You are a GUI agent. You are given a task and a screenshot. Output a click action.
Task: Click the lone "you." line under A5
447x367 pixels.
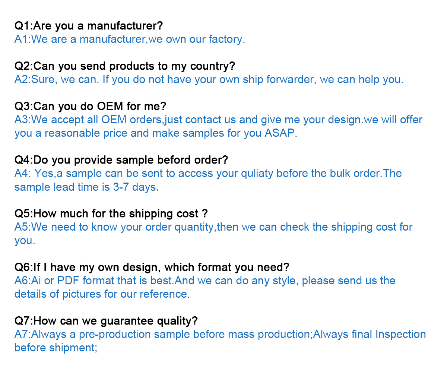25,241
